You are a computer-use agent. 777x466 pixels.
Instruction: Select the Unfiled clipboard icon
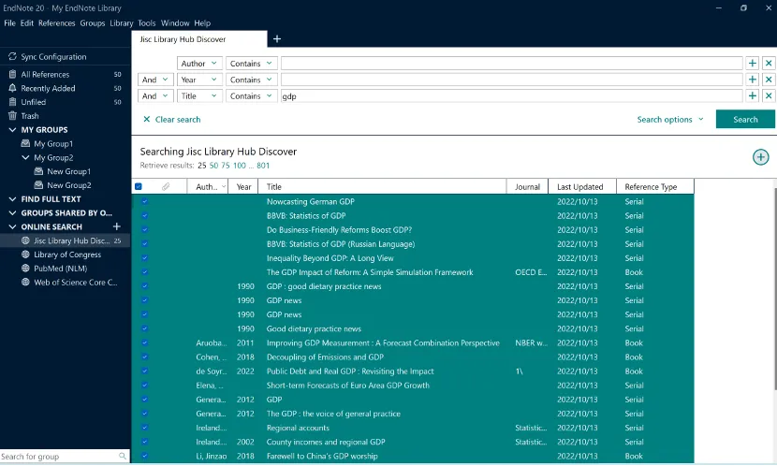12,102
